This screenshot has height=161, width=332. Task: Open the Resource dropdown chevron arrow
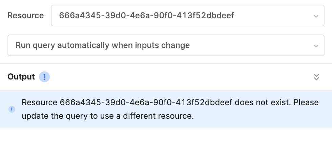(316, 16)
